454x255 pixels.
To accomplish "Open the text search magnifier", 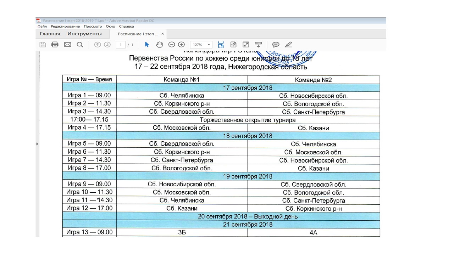I will pos(80,45).
